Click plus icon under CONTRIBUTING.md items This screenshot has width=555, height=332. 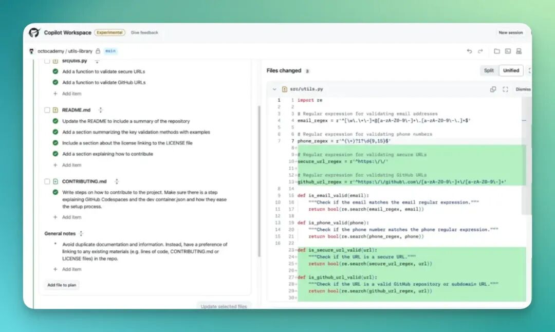[x=55, y=217]
